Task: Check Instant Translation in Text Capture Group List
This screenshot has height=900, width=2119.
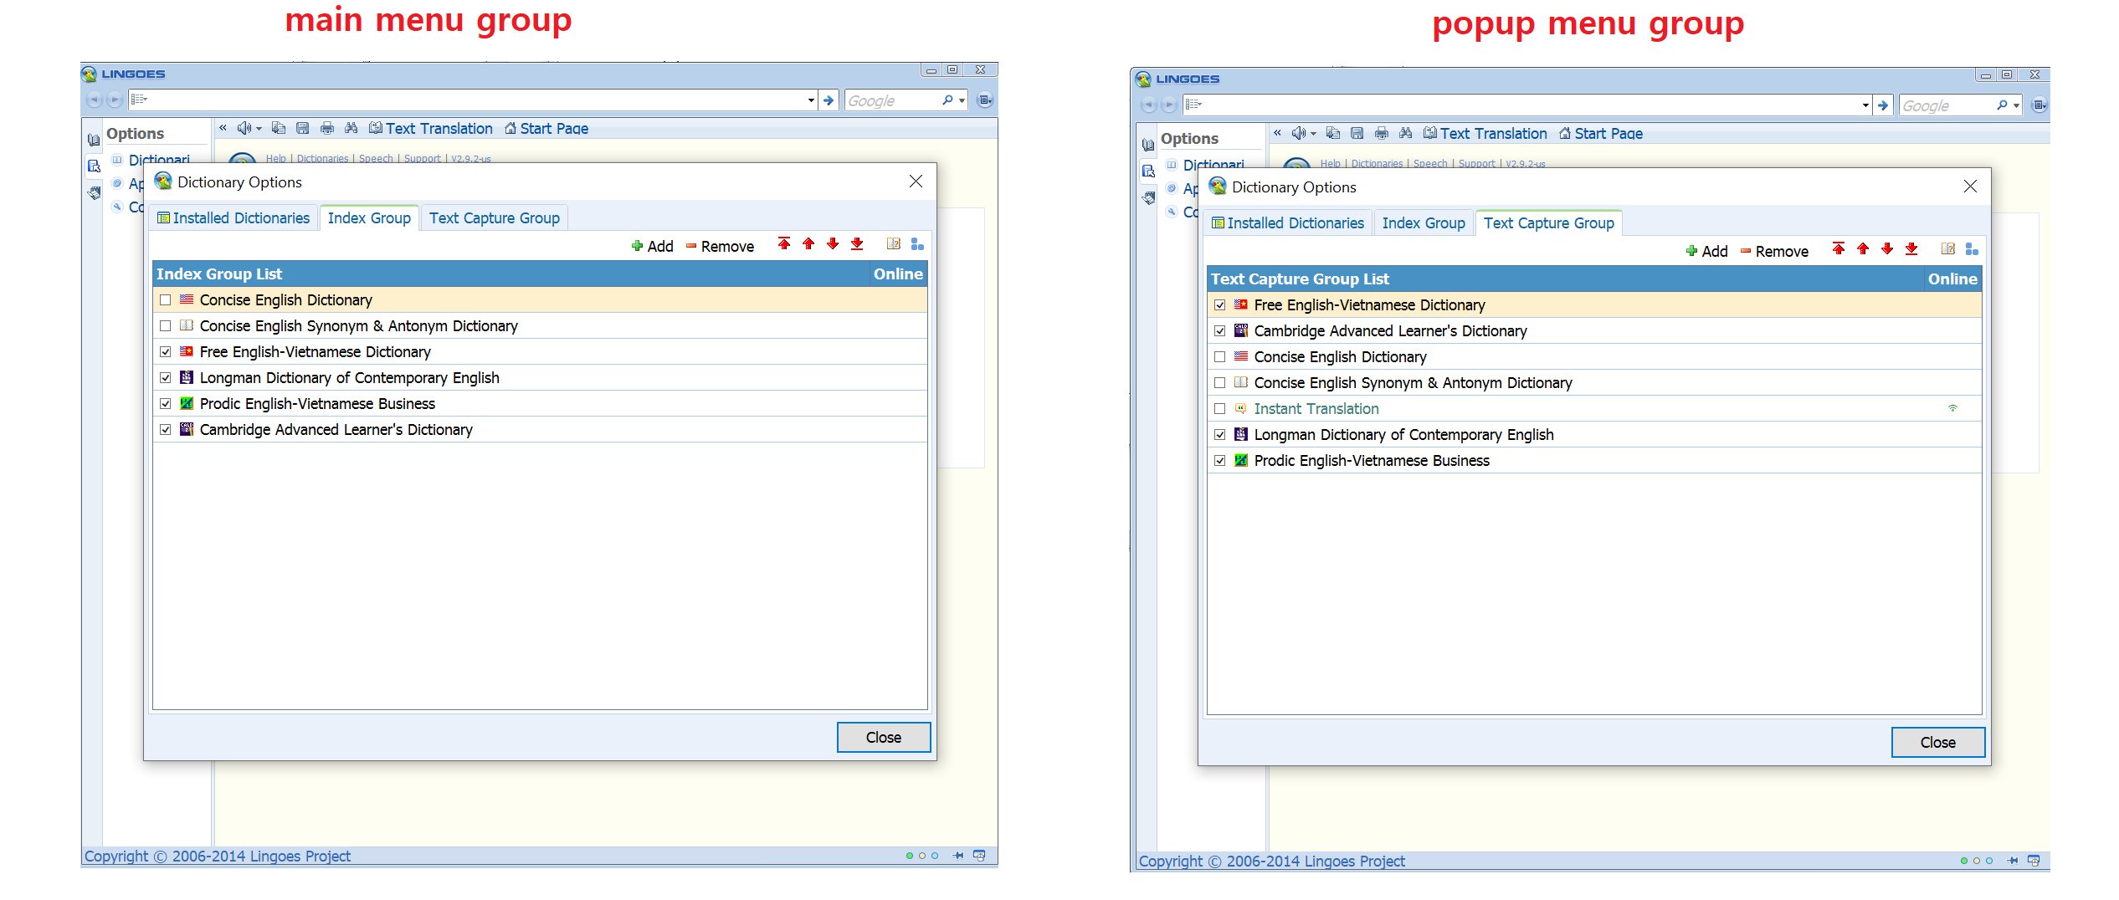Action: pyautogui.click(x=1219, y=409)
